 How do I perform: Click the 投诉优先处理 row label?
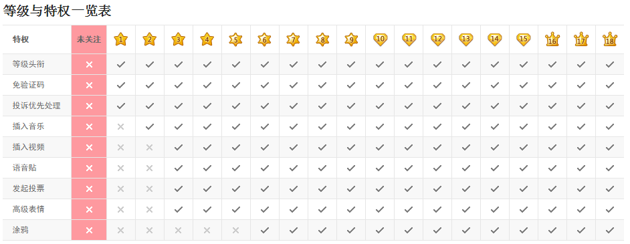(37, 106)
